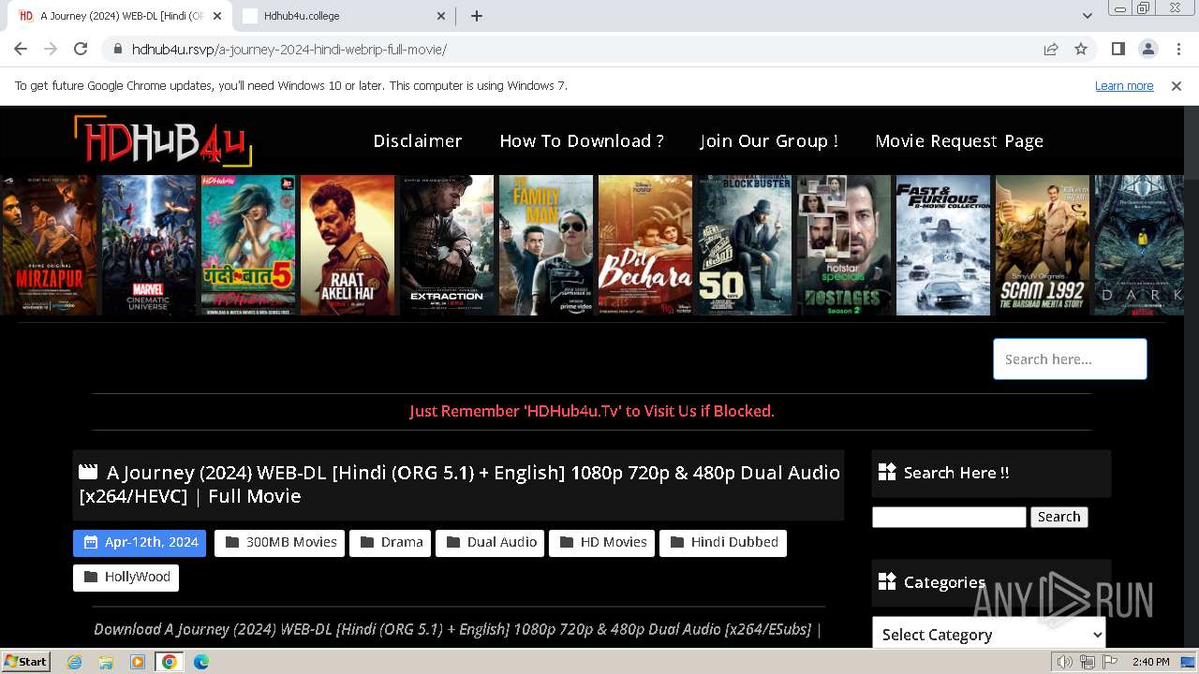
Task: Go back in the browser history
Action: [x=21, y=49]
